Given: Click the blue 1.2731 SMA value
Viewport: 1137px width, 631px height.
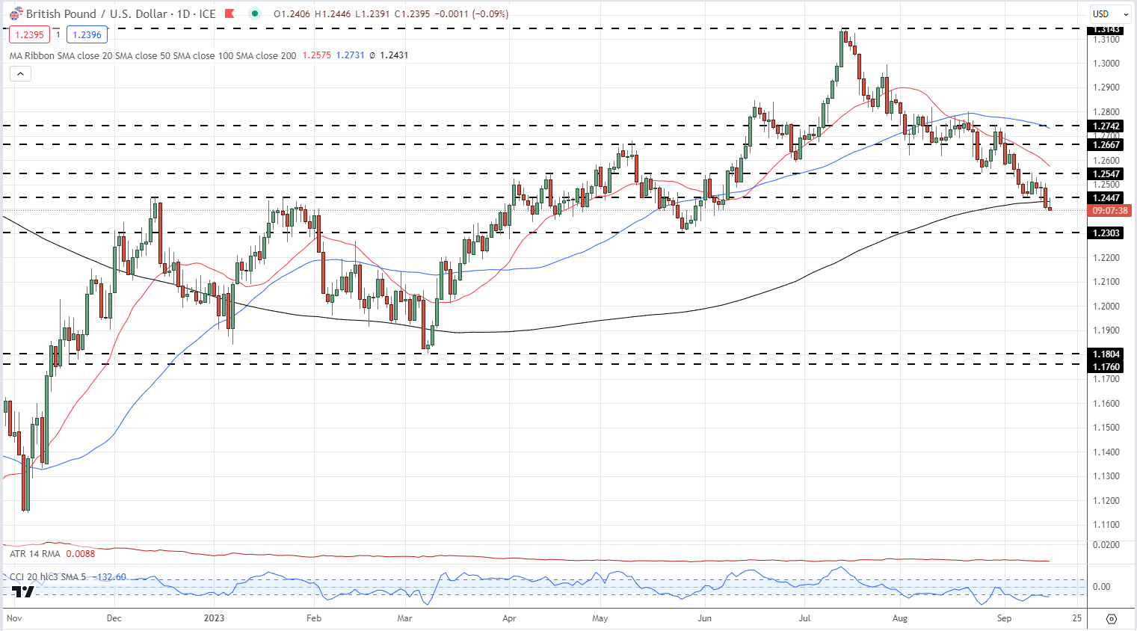Looking at the screenshot, I should [351, 55].
